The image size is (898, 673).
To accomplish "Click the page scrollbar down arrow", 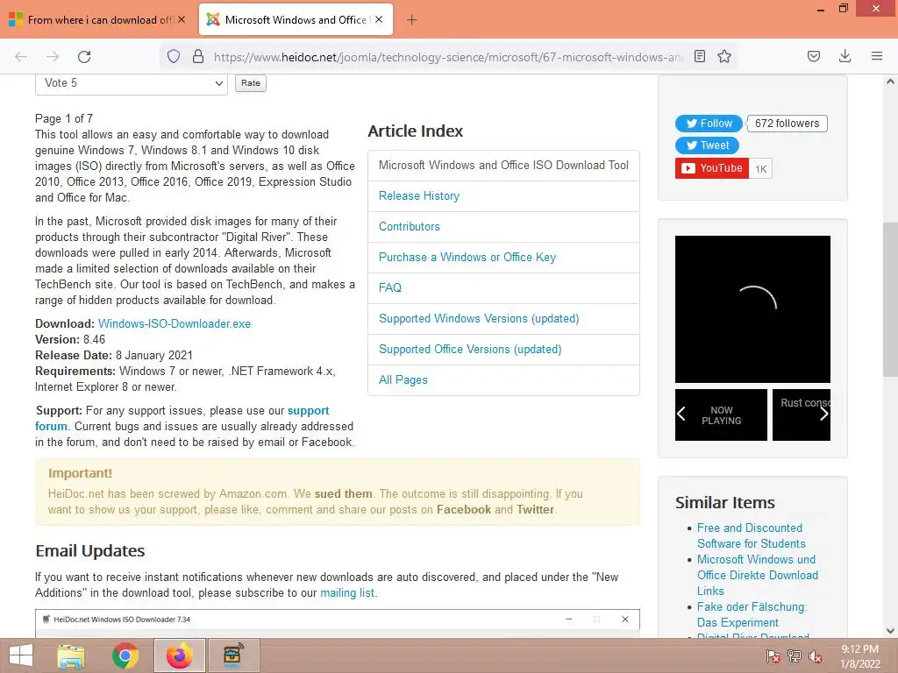I will [890, 631].
